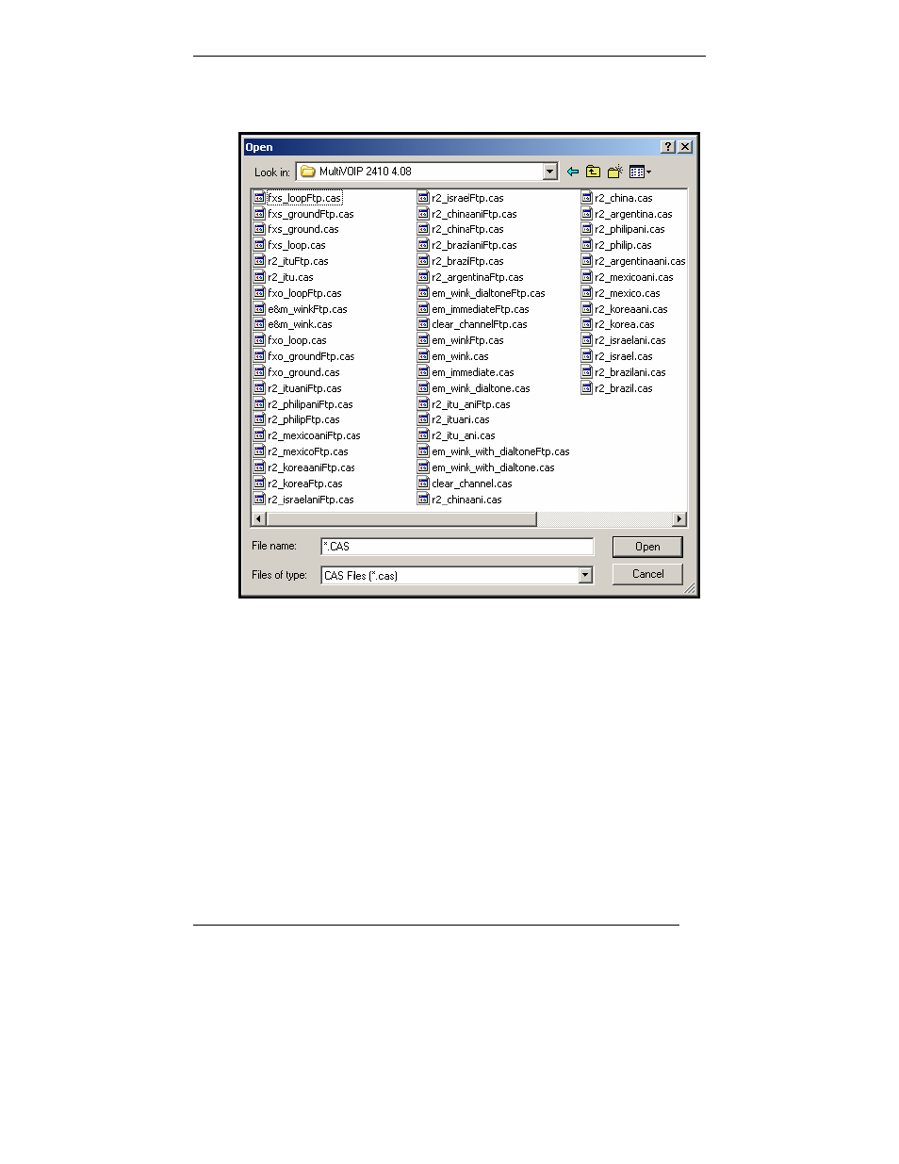The image size is (899, 1164).
Task: Click the Back arrow icon in toolbar
Action: click(572, 172)
